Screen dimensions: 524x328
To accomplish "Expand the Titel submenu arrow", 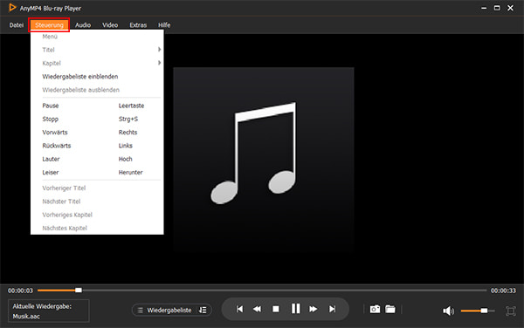I will 160,50.
